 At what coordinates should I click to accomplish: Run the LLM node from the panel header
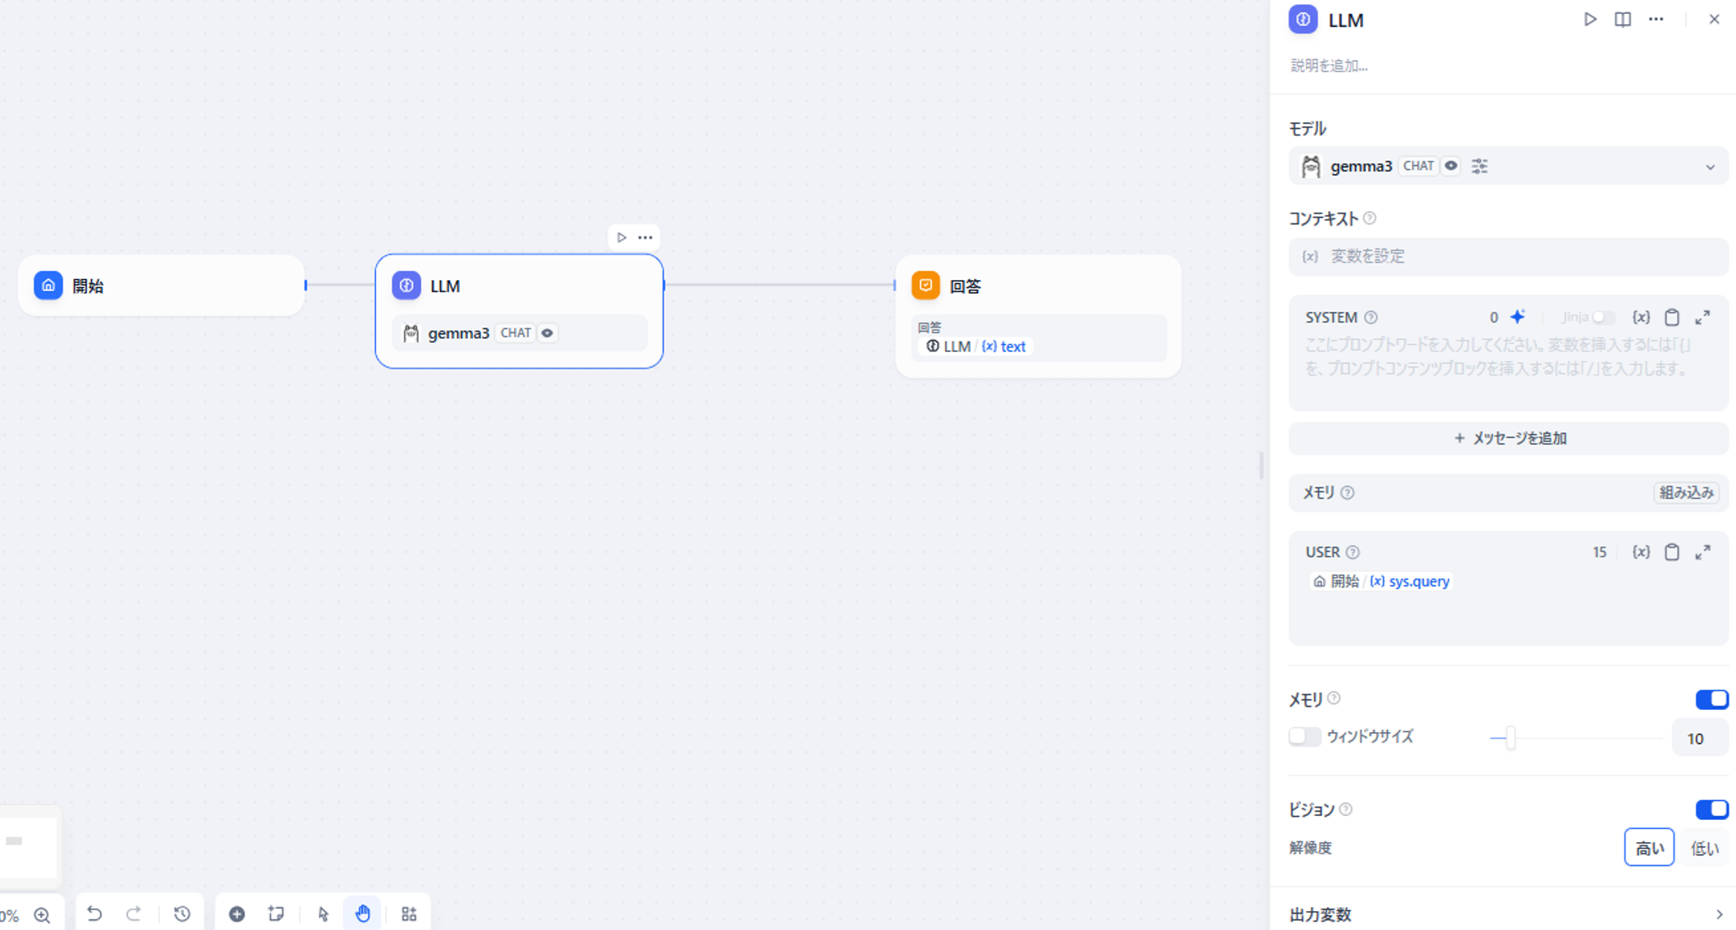point(1590,20)
